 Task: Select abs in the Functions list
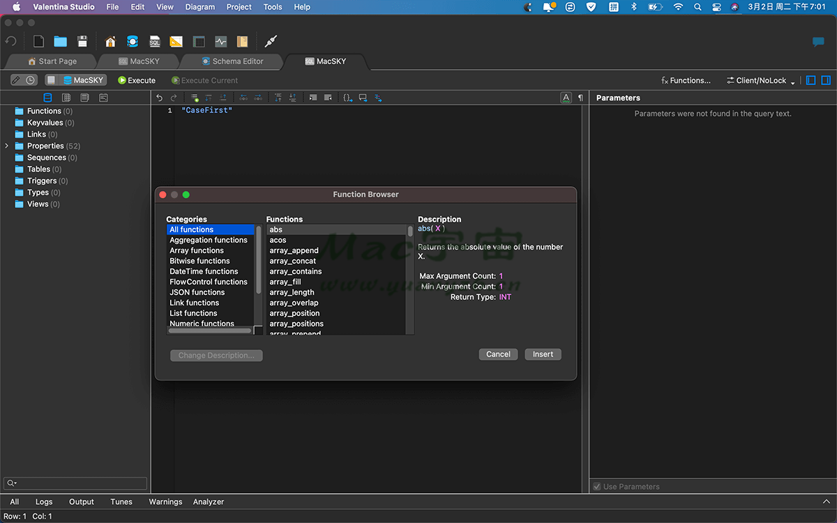(276, 229)
